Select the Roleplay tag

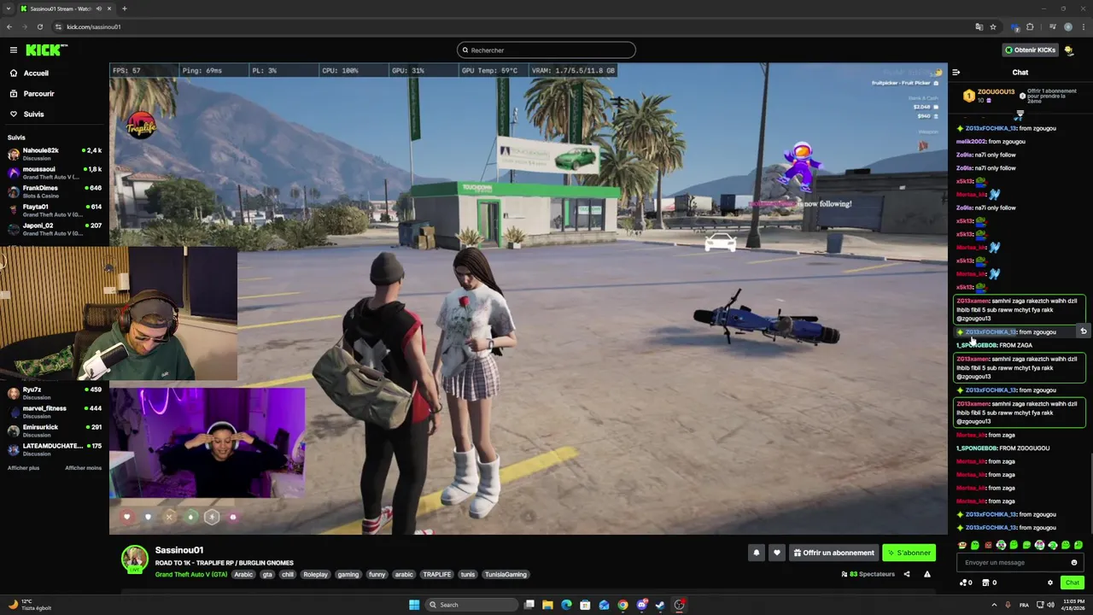[x=315, y=575]
